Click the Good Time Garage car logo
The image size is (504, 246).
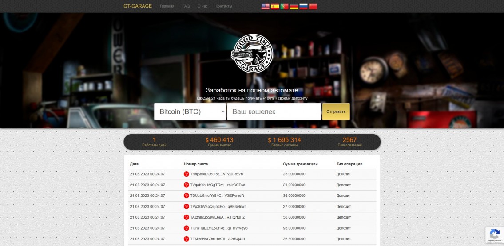tap(252, 54)
